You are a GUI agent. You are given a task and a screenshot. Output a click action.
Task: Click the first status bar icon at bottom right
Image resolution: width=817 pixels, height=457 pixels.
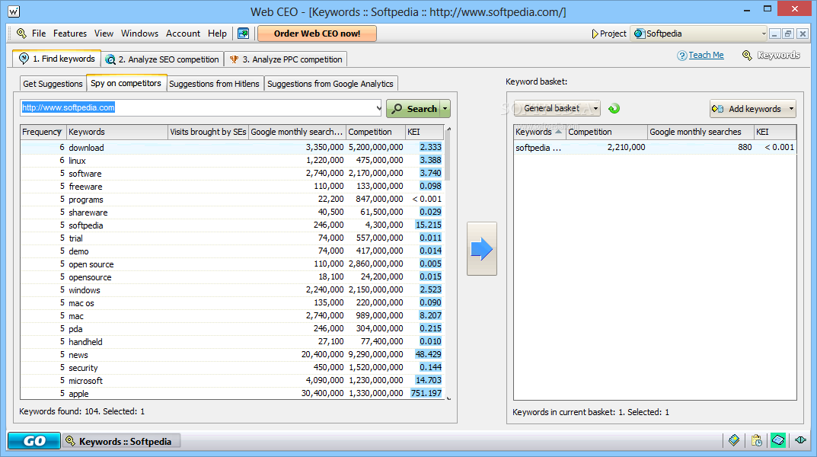point(734,440)
